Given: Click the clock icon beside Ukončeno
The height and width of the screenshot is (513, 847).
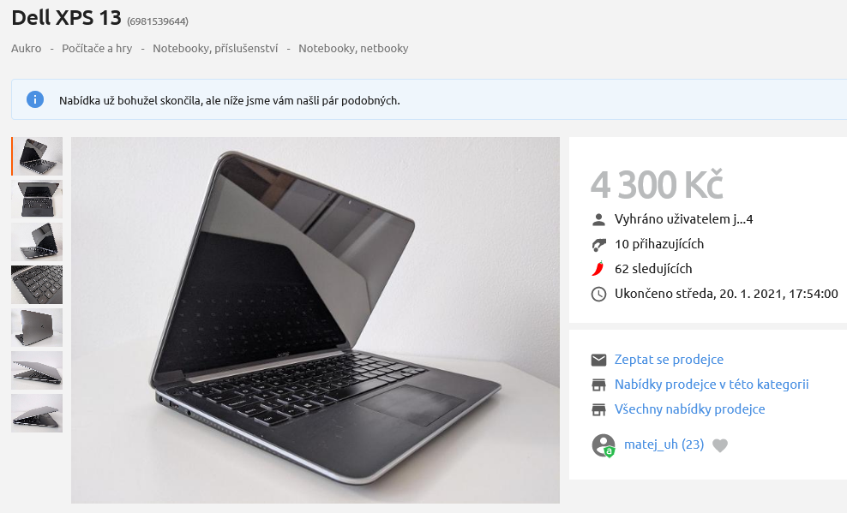Looking at the screenshot, I should (x=598, y=294).
